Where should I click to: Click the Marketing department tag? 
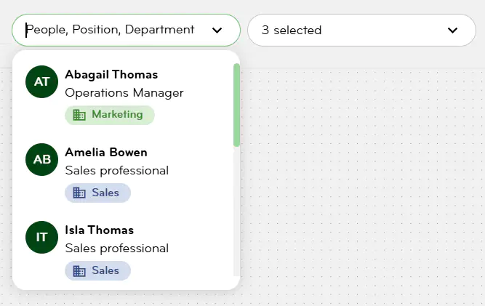tap(110, 115)
